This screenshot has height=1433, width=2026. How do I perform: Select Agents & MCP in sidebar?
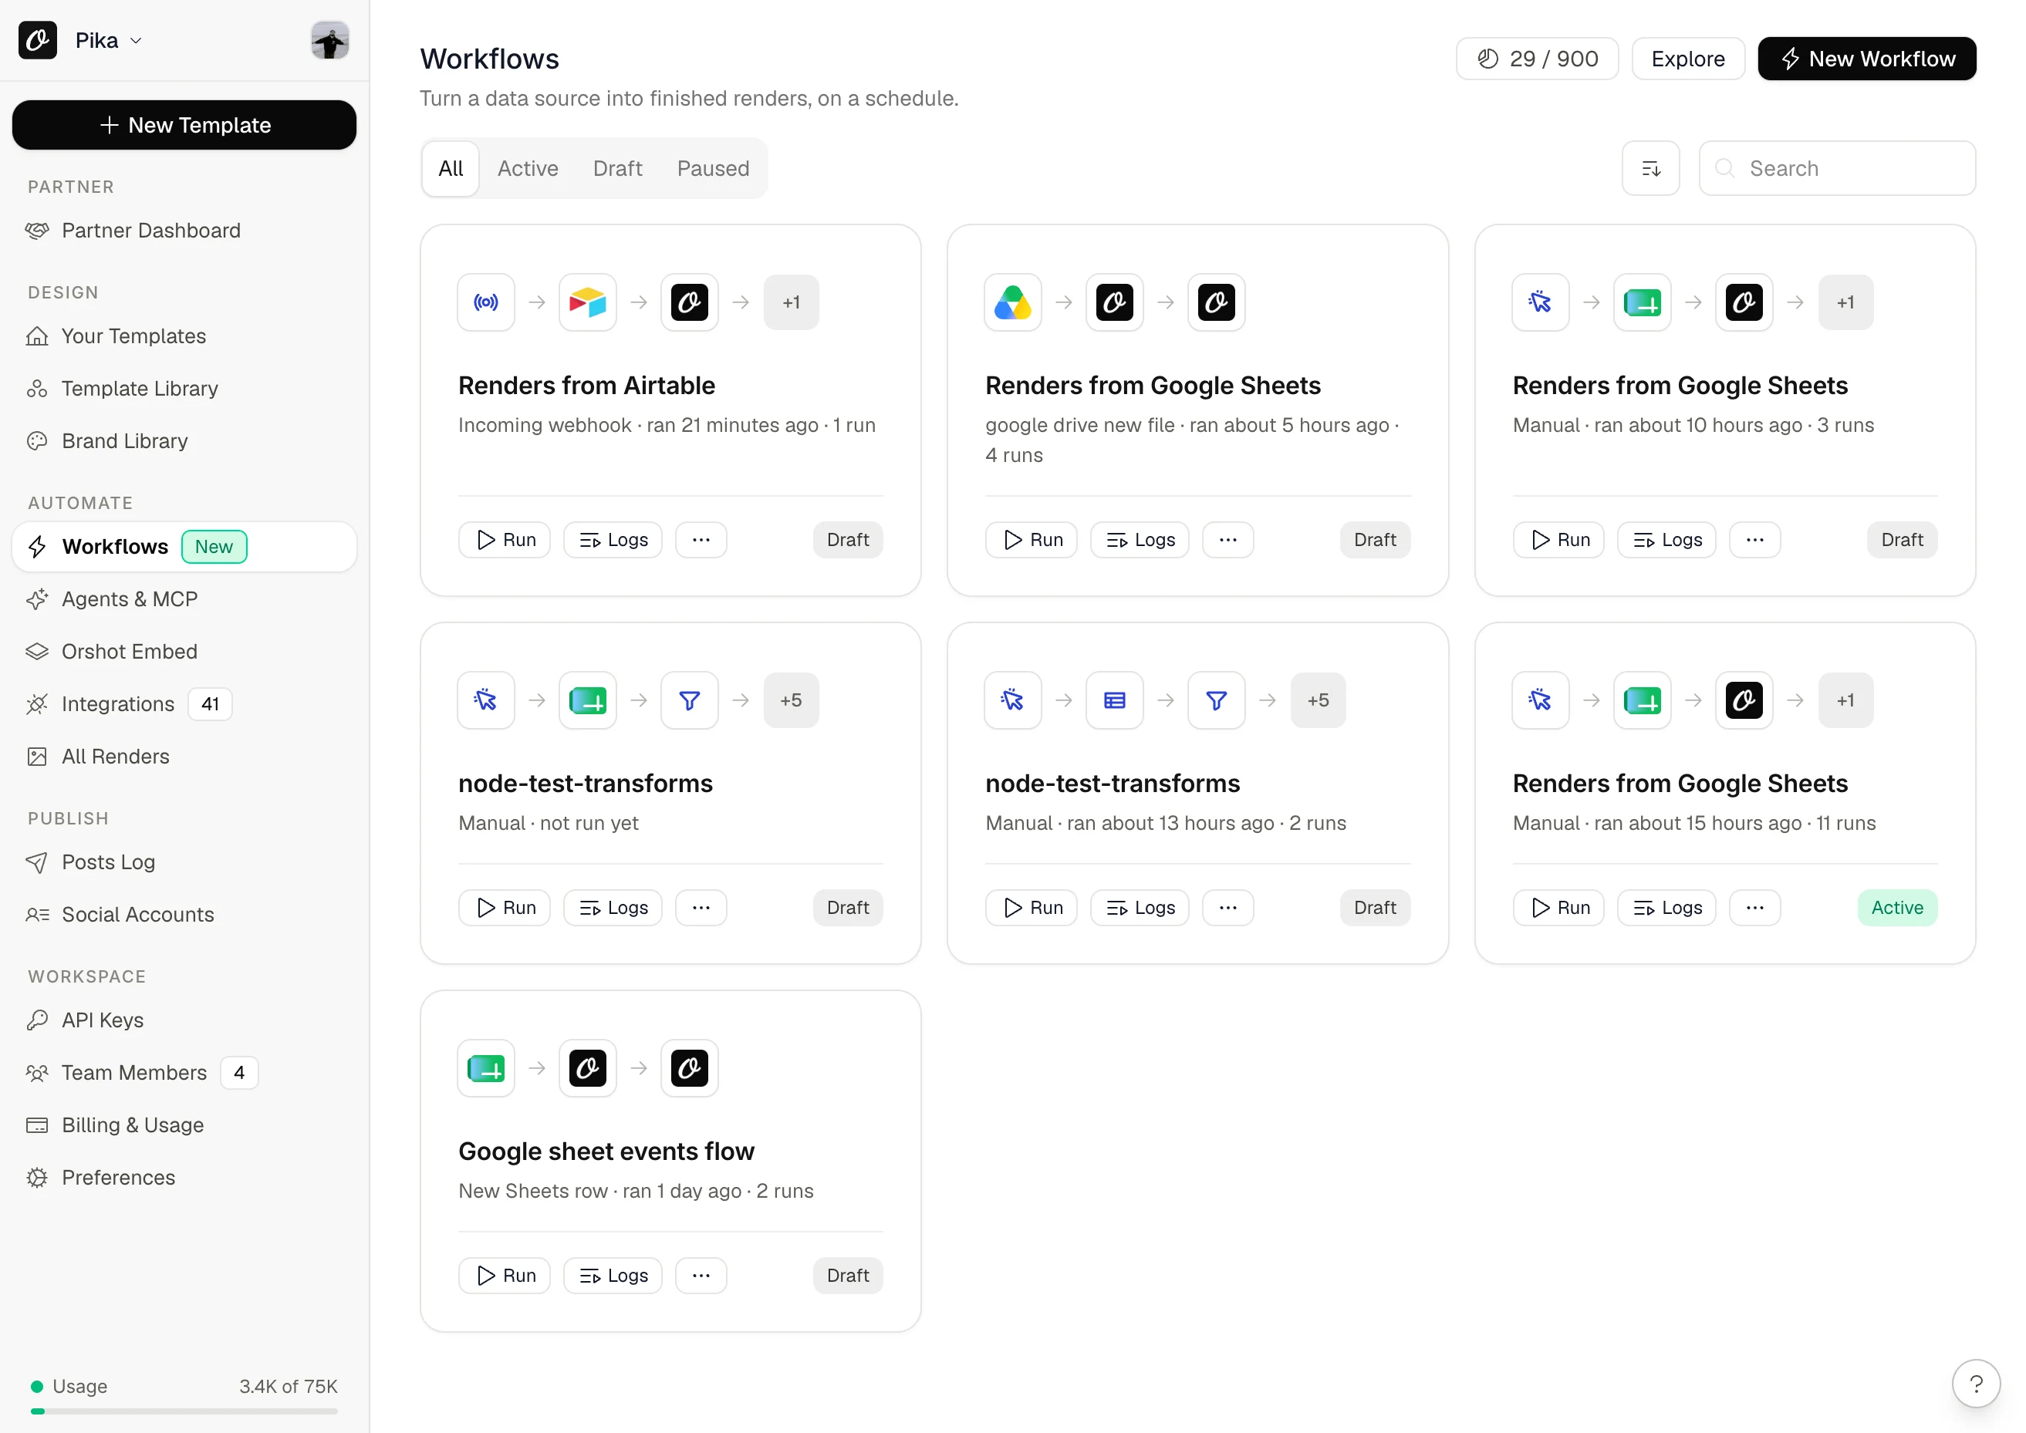pyautogui.click(x=184, y=599)
